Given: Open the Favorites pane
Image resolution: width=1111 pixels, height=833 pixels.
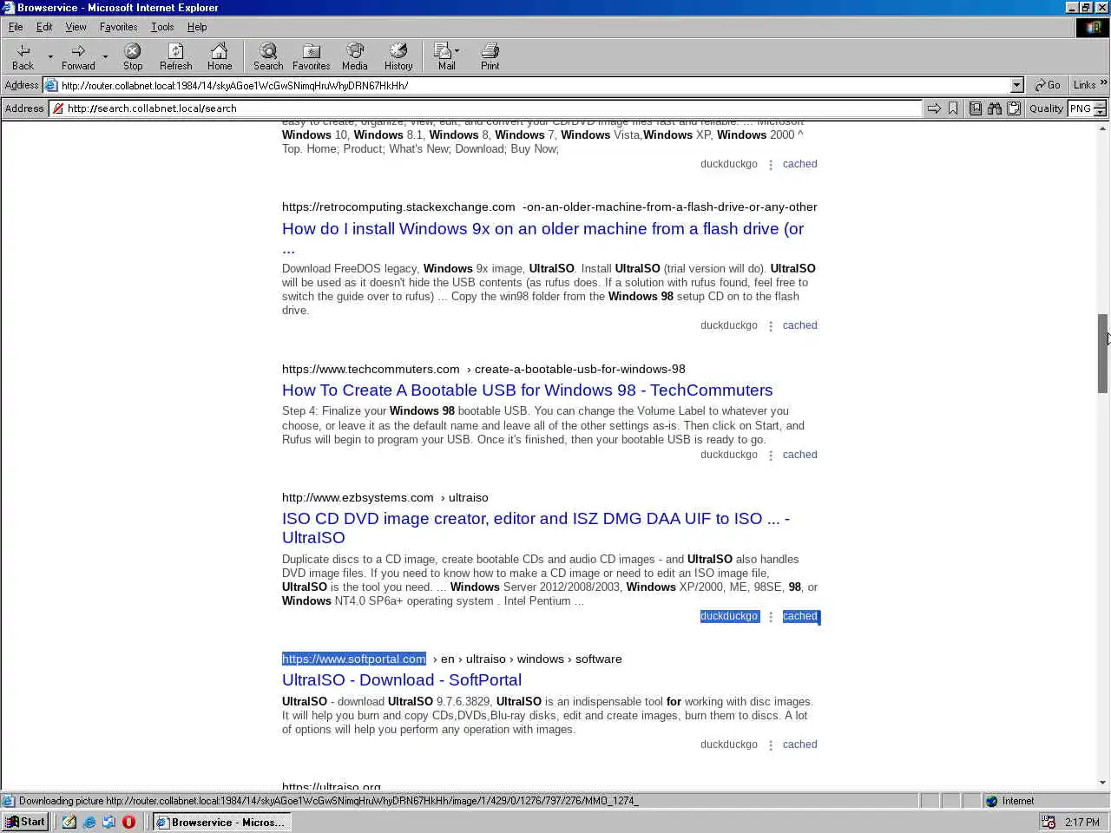Looking at the screenshot, I should 311,56.
